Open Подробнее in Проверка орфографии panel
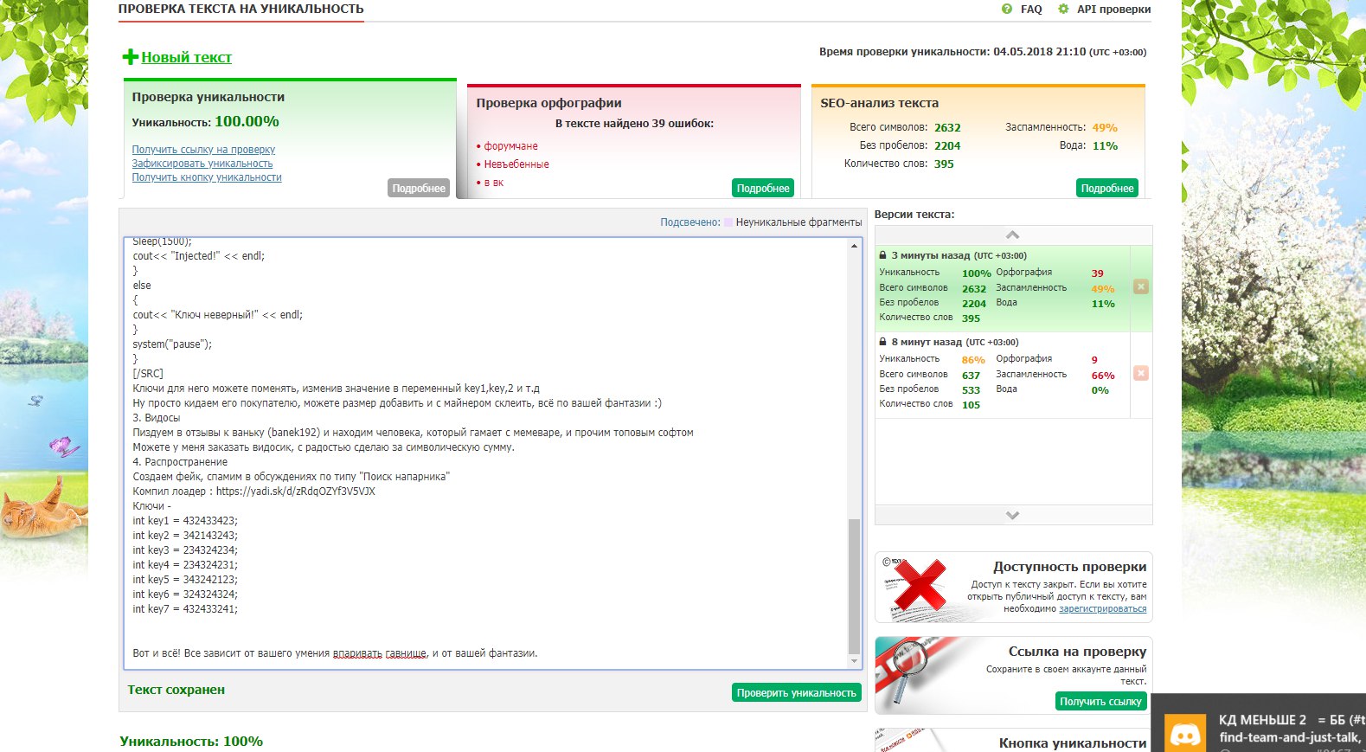This screenshot has width=1366, height=752. tap(763, 188)
